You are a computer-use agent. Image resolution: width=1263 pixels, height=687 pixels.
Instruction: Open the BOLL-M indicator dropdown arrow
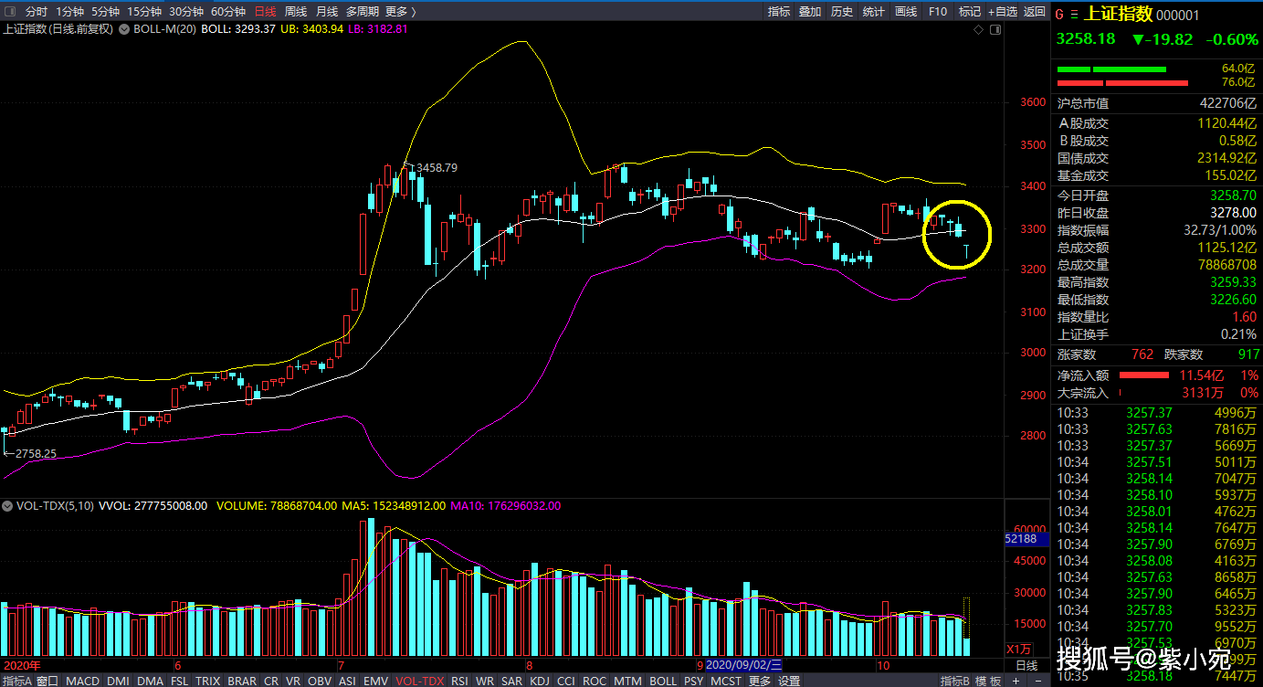point(124,29)
